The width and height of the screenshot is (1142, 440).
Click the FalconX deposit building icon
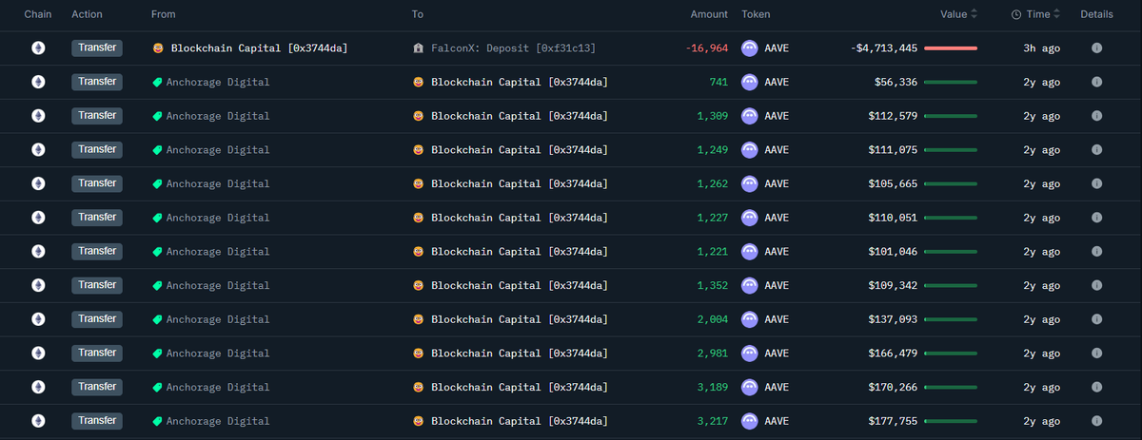(419, 48)
